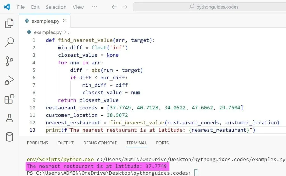Screen dimensions: 286x176
Task: Open the Extensions view
Action: [x=9, y=99]
